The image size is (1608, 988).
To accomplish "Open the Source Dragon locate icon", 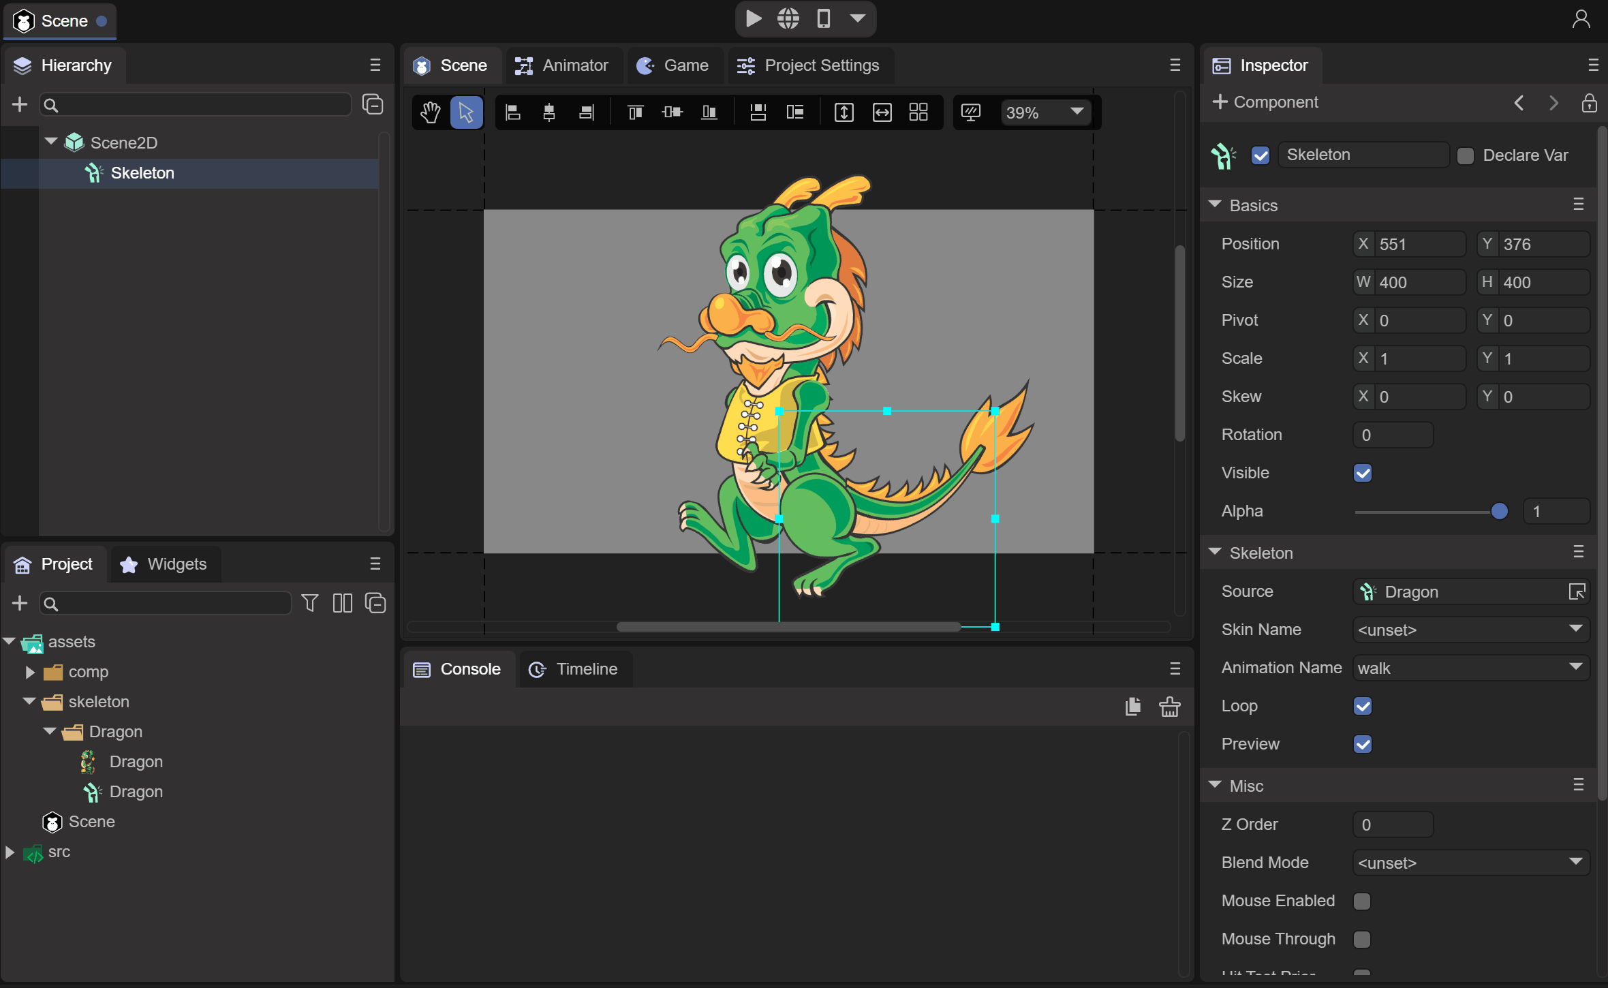I will point(1577,591).
